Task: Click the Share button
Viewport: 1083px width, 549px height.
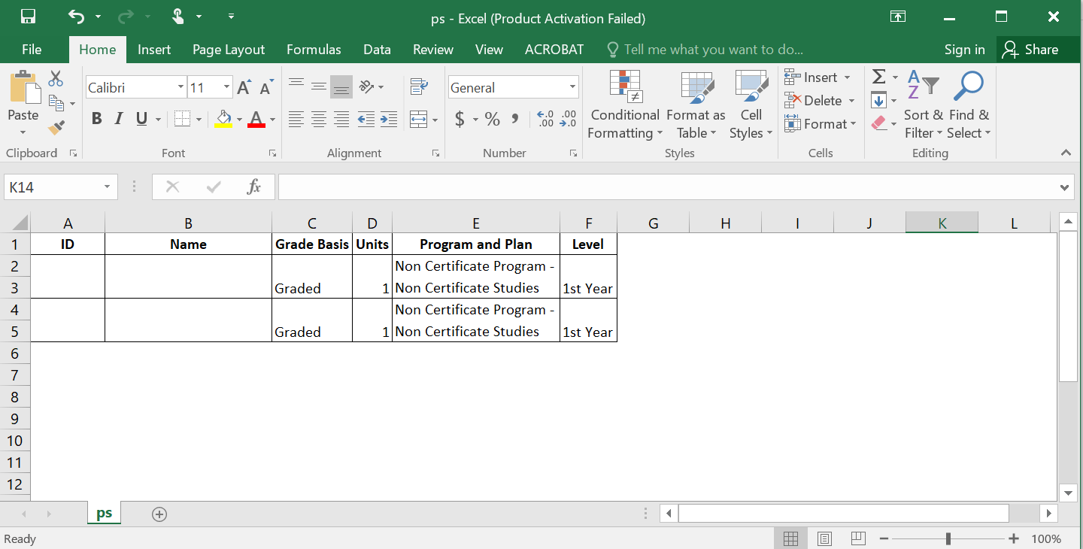Action: click(x=1030, y=50)
